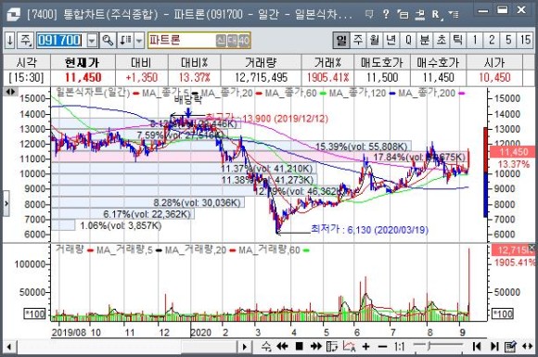The width and height of the screenshot is (538, 357).
Task: Click the 거래량 volume pane label
Action: tap(70, 249)
